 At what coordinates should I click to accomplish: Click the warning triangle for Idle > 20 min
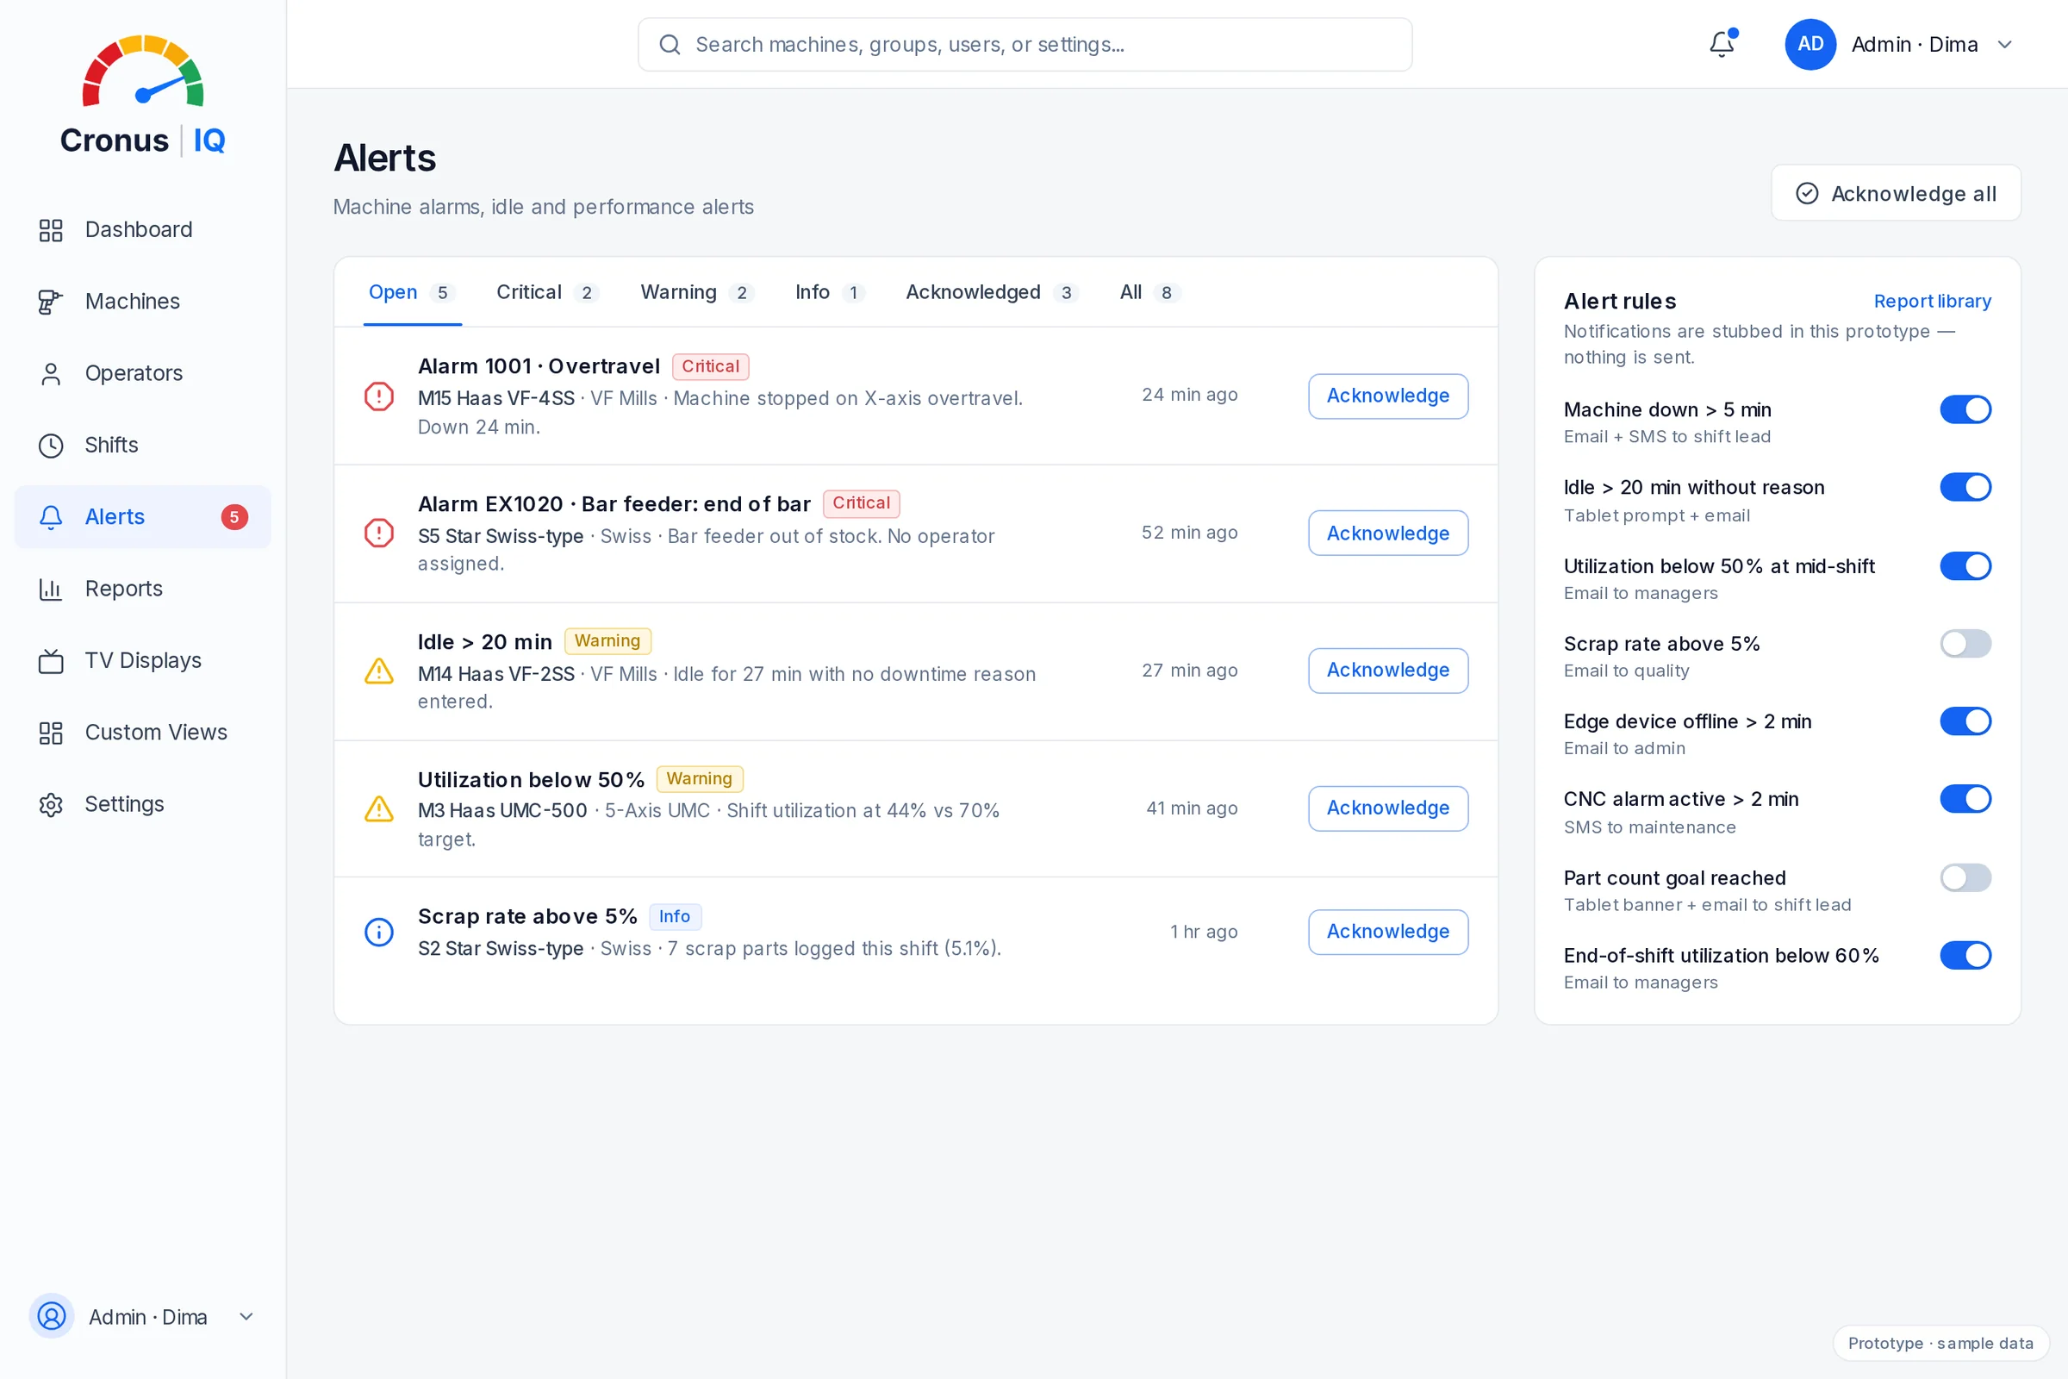379,671
